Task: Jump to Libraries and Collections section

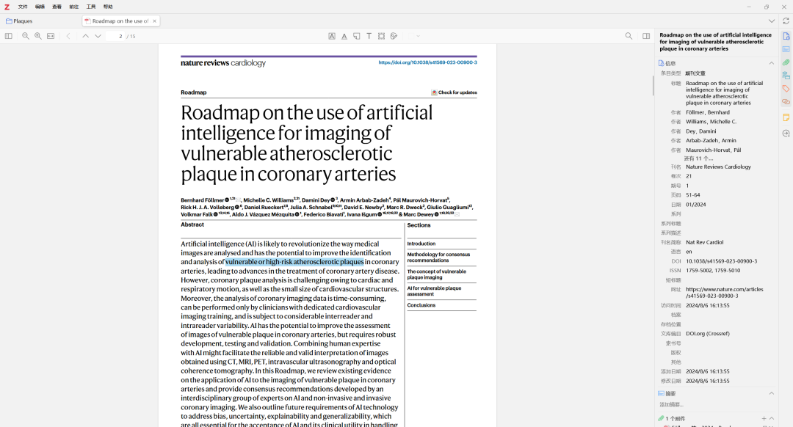Action: 786,76
